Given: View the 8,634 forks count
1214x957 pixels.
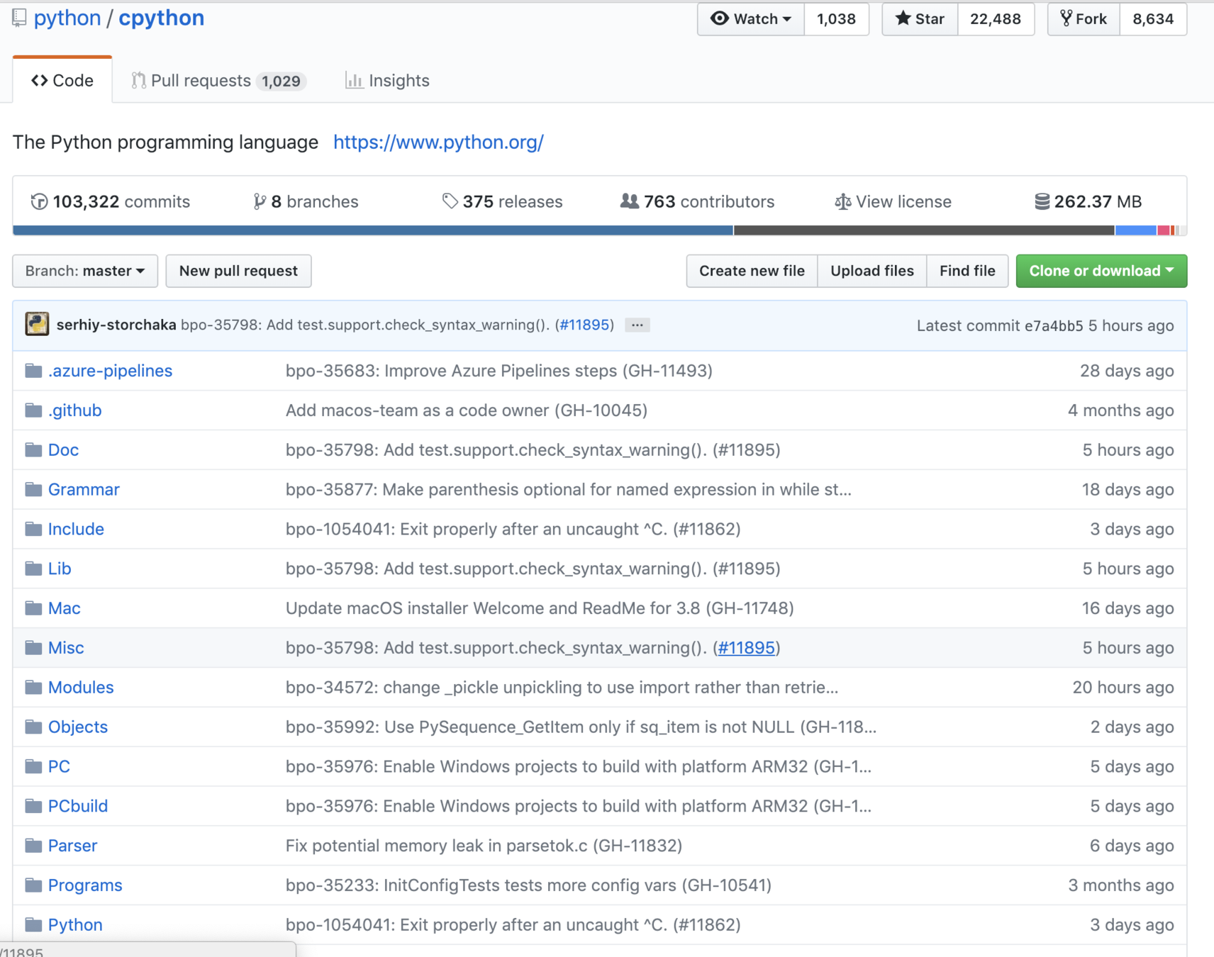Looking at the screenshot, I should tap(1153, 19).
